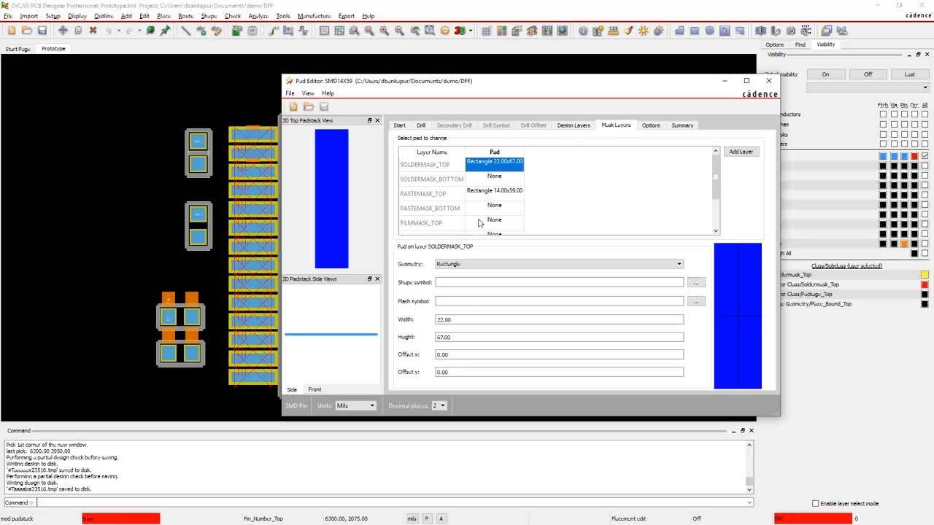Switch to the Drill tab in Pad Editor
The width and height of the screenshot is (934, 525).
[420, 125]
